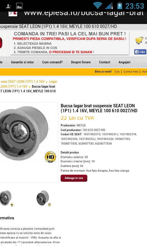147x246 pixels.
Task: Tap the MEYLE HD quality badge
Action: coord(50,157)
